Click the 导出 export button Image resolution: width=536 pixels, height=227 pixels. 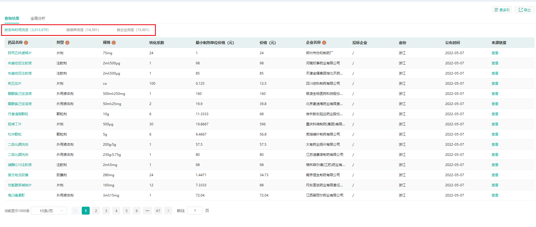click(x=524, y=10)
